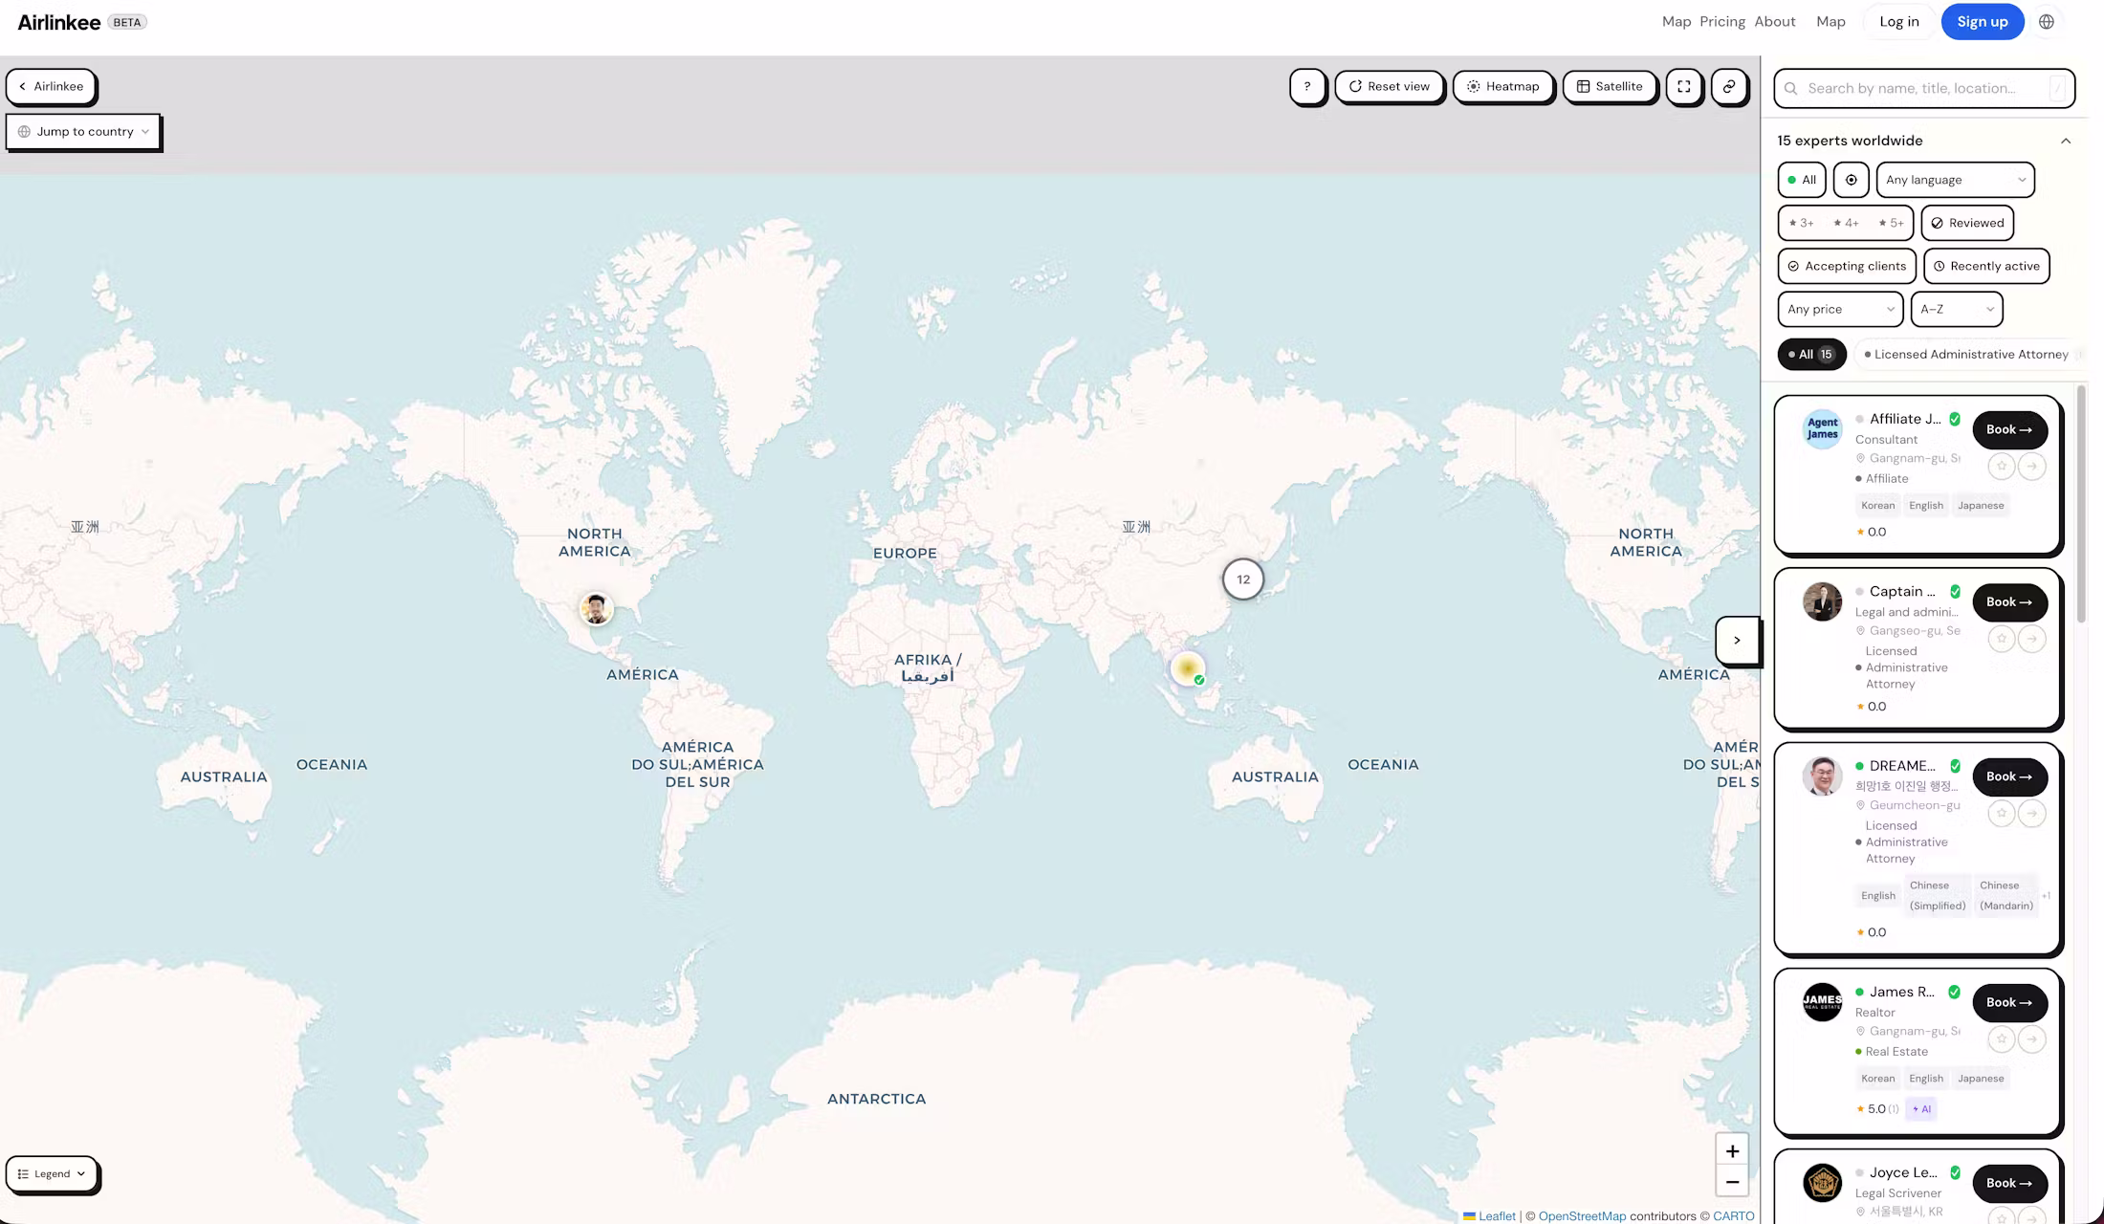This screenshot has width=2104, height=1224.
Task: Switch the map to Satellite view
Action: click(1611, 86)
